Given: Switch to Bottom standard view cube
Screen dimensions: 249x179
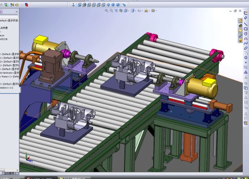Looking at the screenshot, I should [103, 5].
